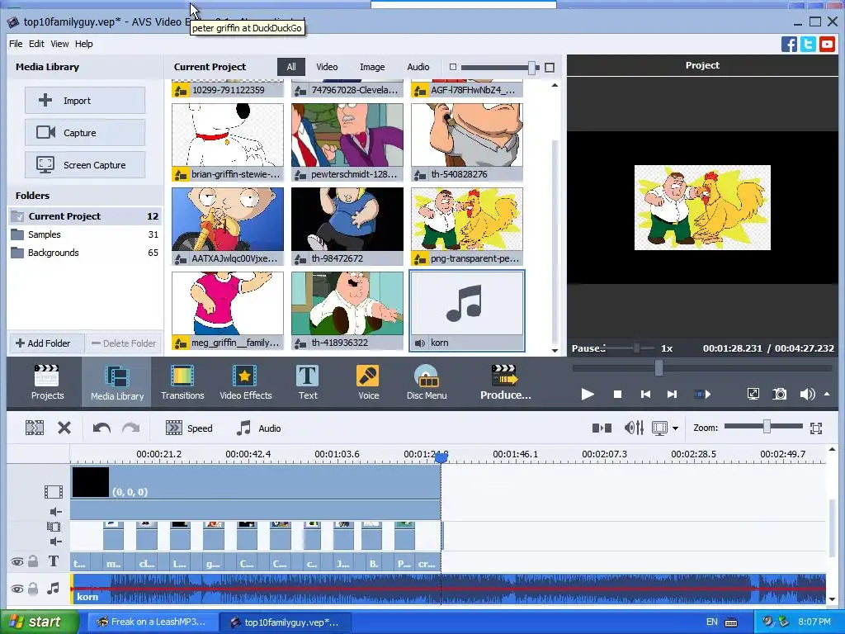Open the audio mixer icon
Screen dimensions: 845x634
point(634,428)
